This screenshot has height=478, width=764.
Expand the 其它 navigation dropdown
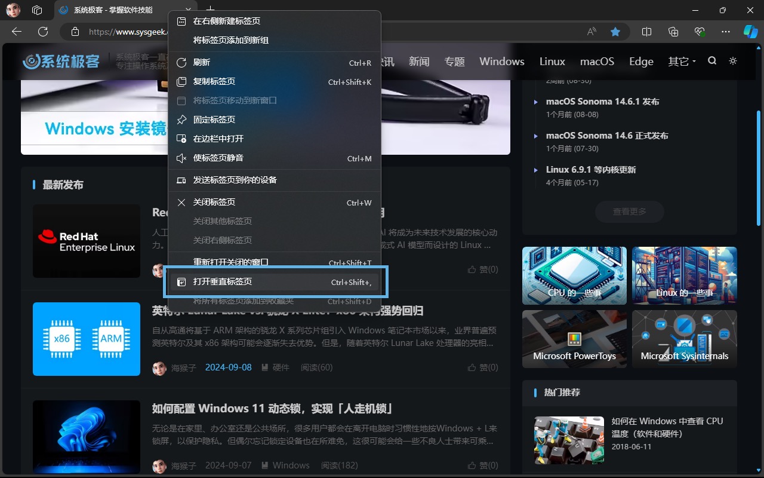tap(682, 61)
